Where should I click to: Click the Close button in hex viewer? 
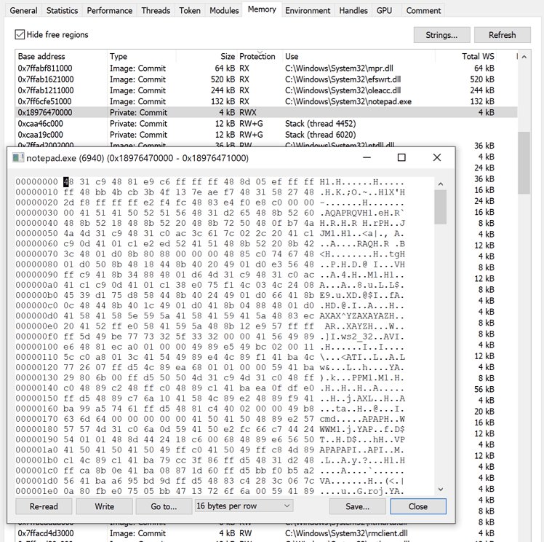click(418, 506)
